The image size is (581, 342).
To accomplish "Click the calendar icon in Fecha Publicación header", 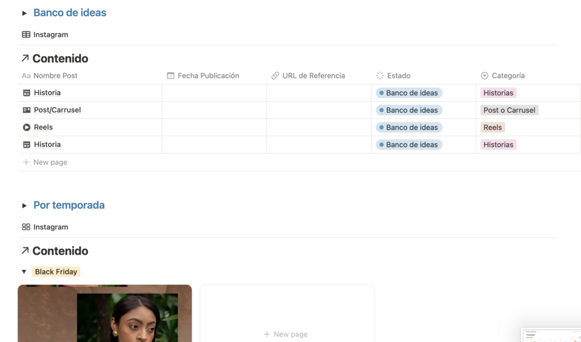I will click(x=171, y=76).
